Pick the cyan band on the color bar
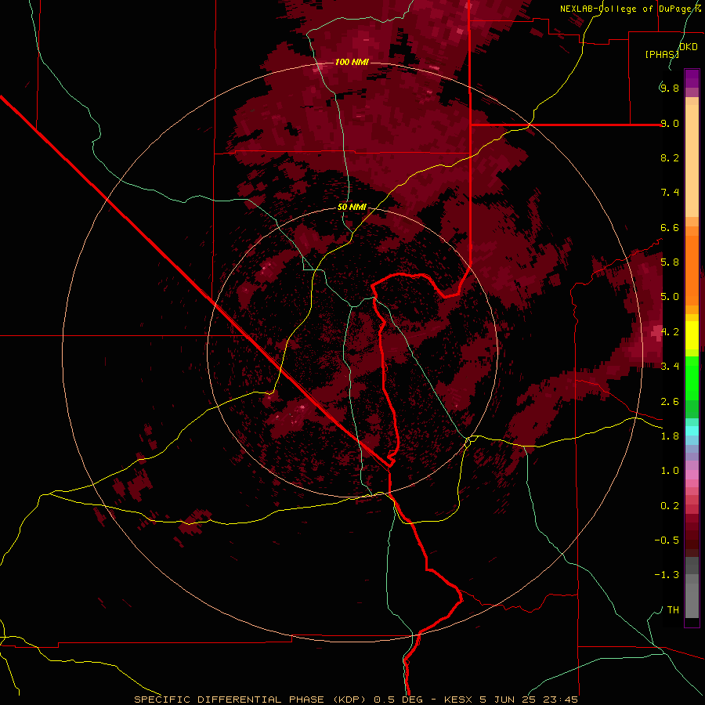The width and height of the screenshot is (705, 705). pos(692,431)
